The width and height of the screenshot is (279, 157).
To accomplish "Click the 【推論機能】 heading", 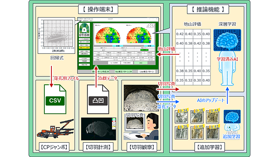I will (208, 9).
